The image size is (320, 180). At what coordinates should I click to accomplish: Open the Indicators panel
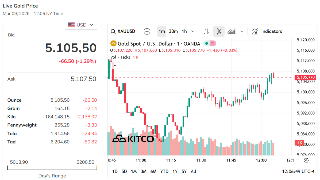click(267, 31)
